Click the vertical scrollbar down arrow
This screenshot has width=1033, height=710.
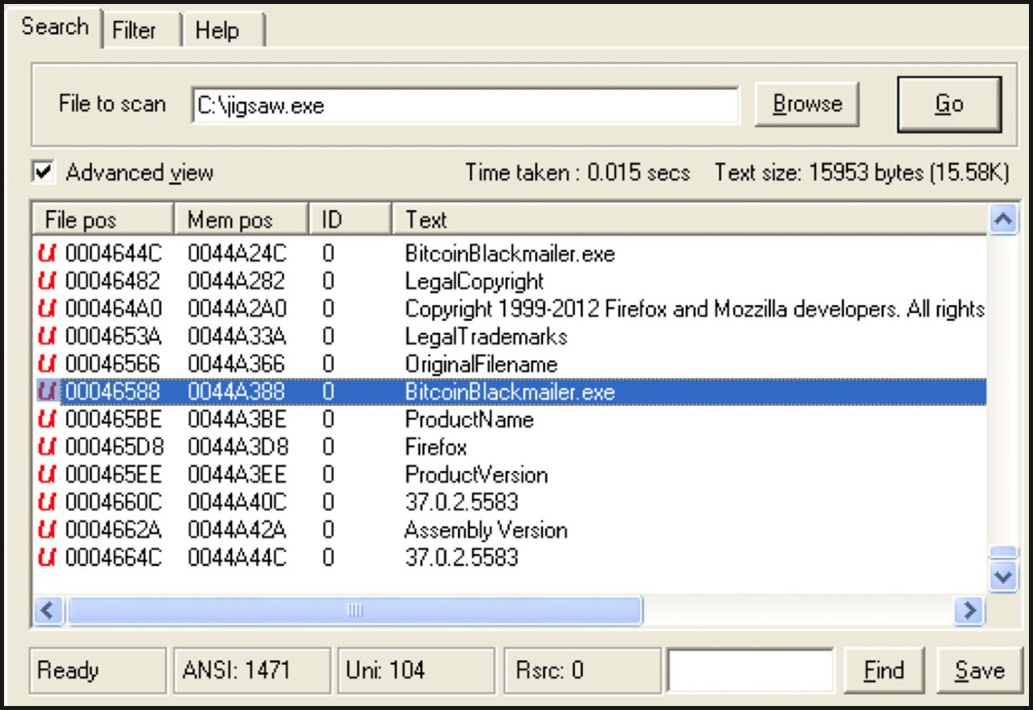[x=1003, y=576]
